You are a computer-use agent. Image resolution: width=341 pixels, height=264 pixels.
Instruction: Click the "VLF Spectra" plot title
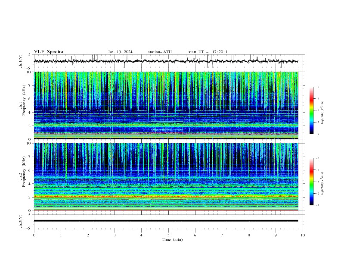pyautogui.click(x=49, y=52)
